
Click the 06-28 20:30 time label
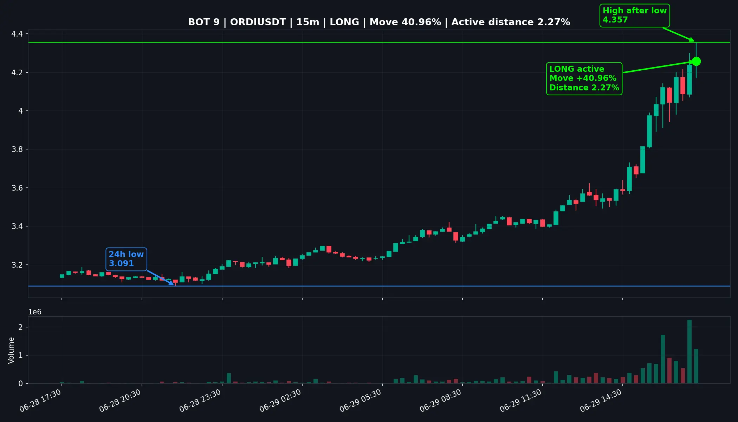point(120,401)
